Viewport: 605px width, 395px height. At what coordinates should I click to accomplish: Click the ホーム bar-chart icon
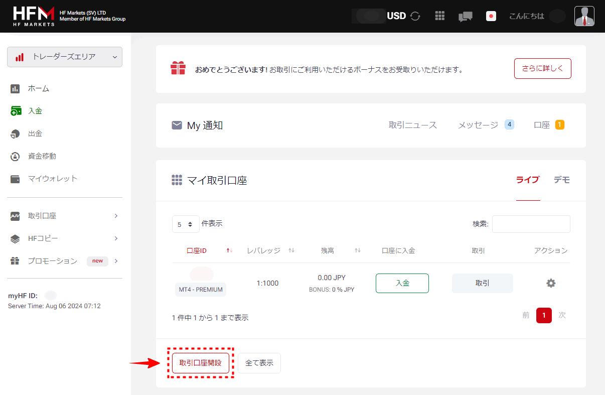click(15, 89)
